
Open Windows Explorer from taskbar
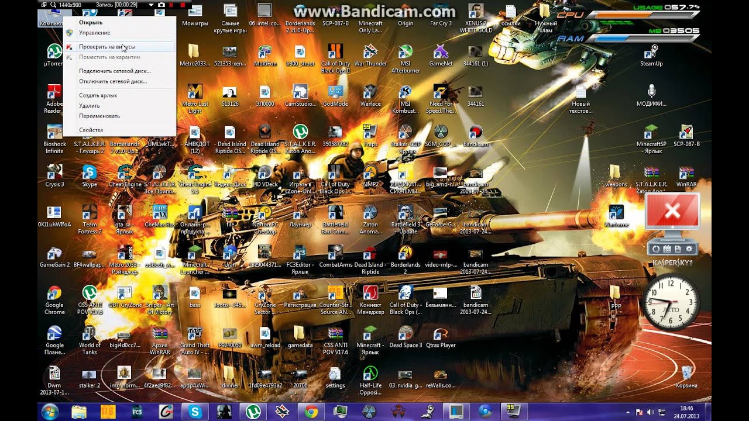[x=79, y=412]
